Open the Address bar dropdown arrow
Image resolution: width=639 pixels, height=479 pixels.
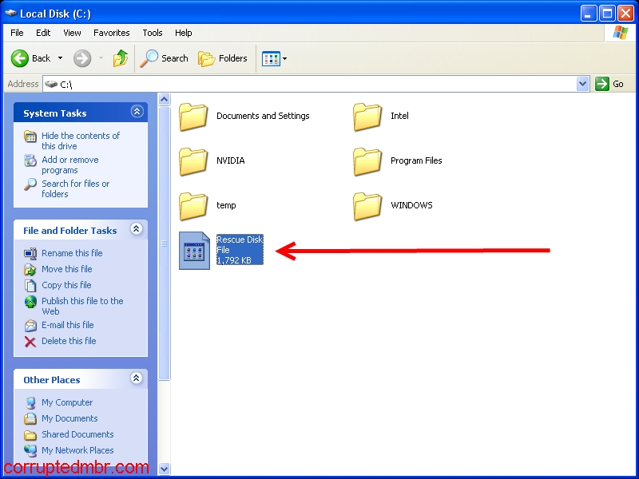coord(582,84)
